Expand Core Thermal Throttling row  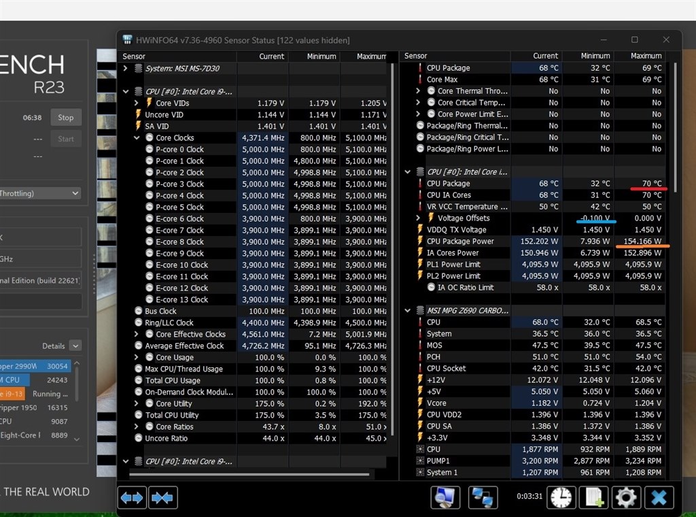pyautogui.click(x=418, y=91)
